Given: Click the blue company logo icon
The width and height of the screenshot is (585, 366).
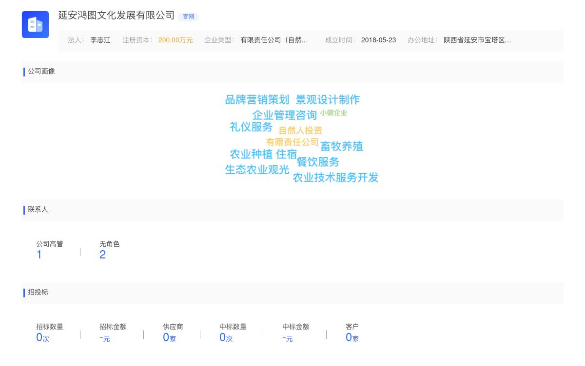Looking at the screenshot, I should click(35, 24).
